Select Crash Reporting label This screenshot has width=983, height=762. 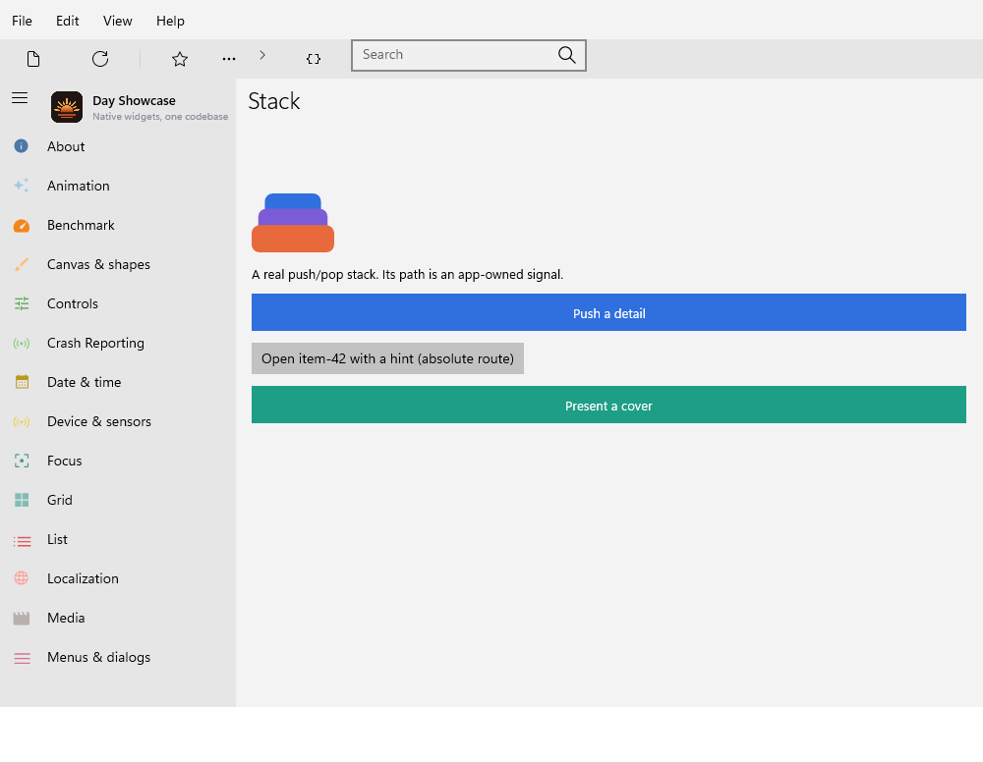tap(95, 343)
